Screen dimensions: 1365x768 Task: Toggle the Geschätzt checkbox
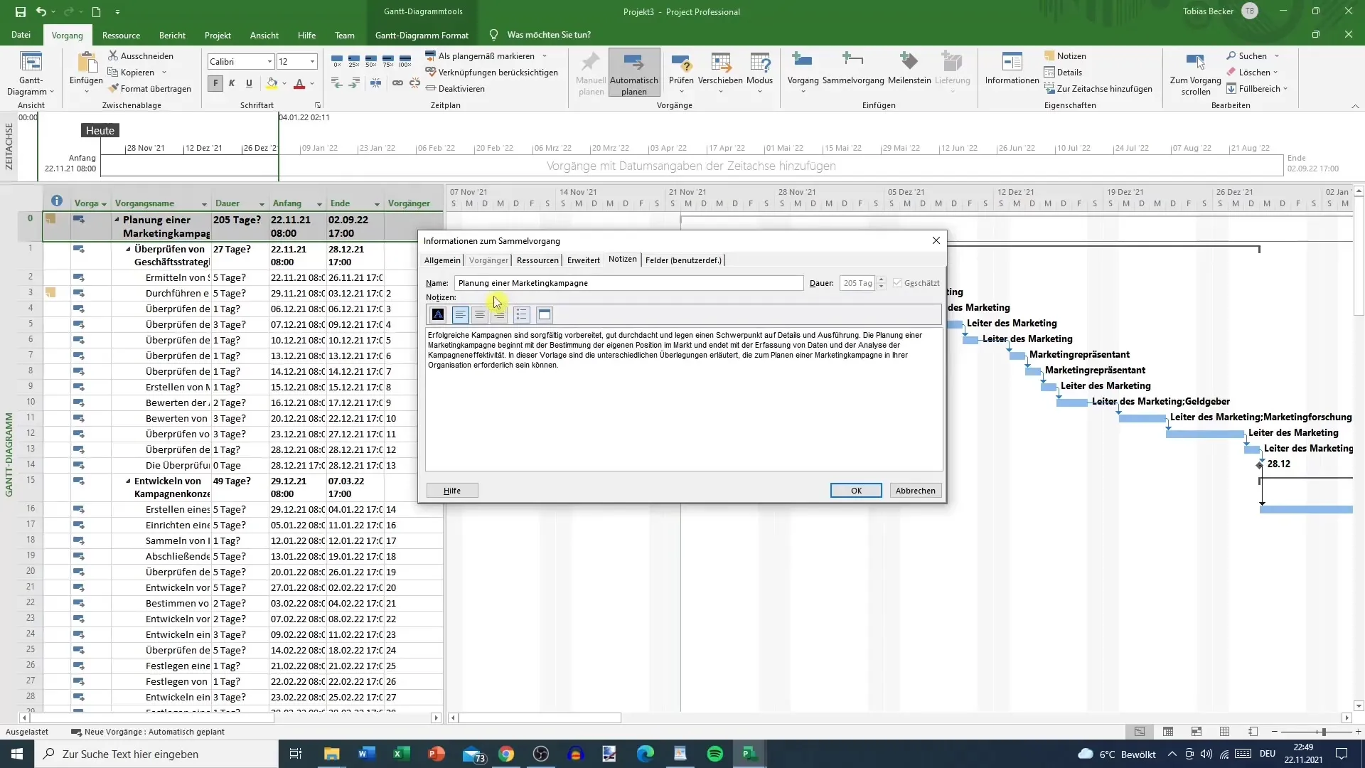[897, 283]
